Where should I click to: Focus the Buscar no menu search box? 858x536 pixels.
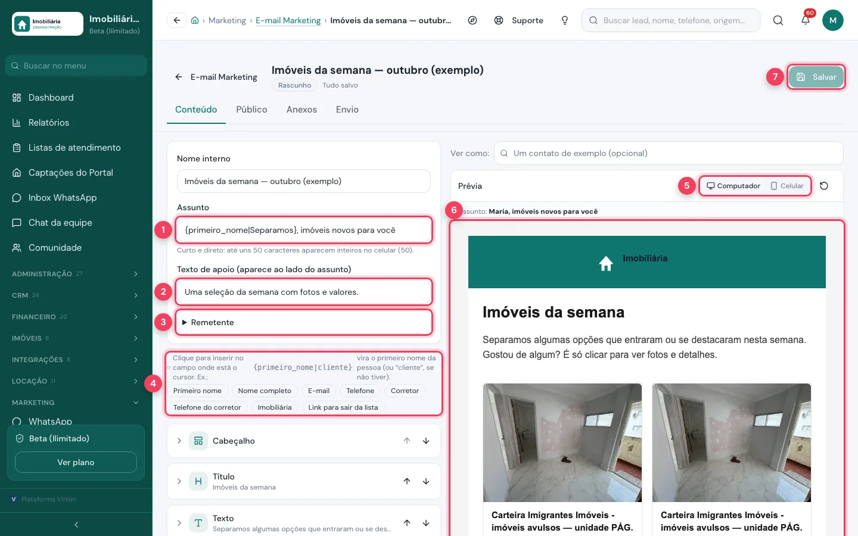click(76, 66)
